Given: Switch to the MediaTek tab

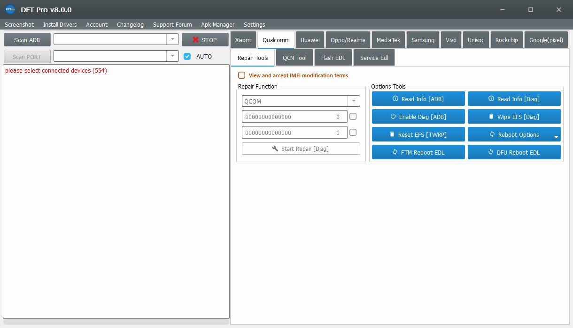Looking at the screenshot, I should point(388,40).
